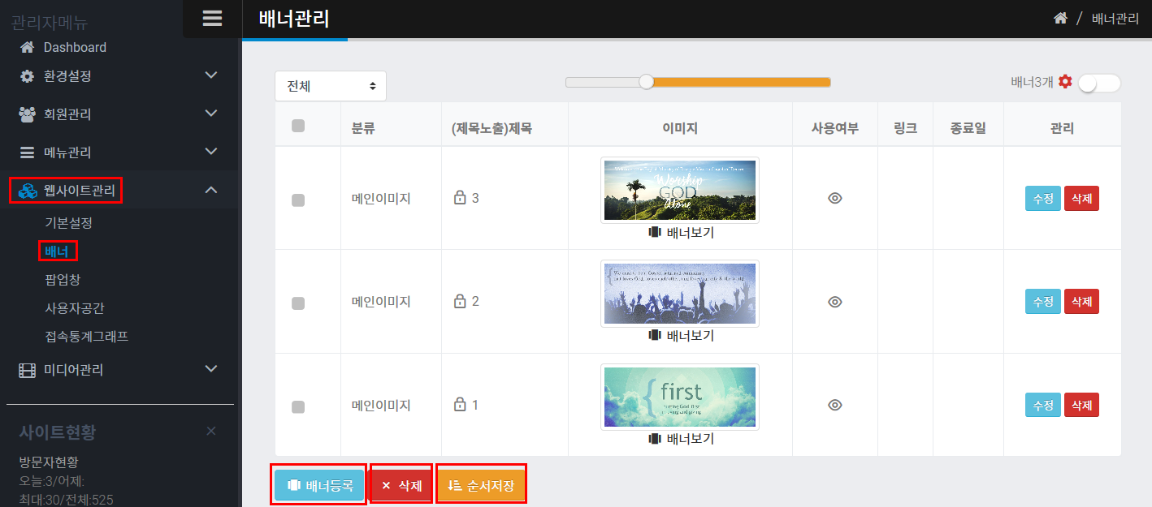Close the 사이트현황 panel
This screenshot has width=1152, height=507.
click(x=211, y=431)
